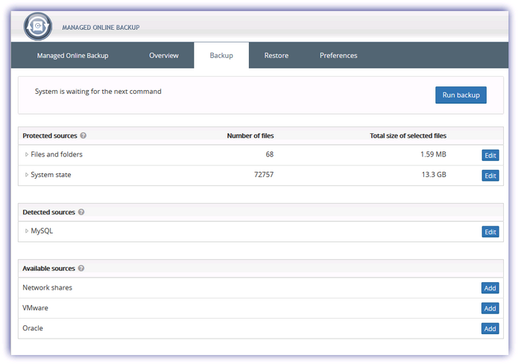This screenshot has height=364, width=518.
Task: Select the Files and folders label
Action: tap(57, 154)
